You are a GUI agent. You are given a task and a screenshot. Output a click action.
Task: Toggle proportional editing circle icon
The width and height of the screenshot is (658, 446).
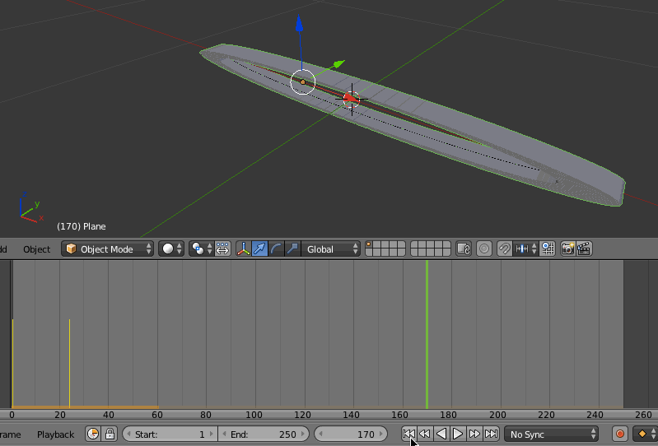click(x=484, y=249)
